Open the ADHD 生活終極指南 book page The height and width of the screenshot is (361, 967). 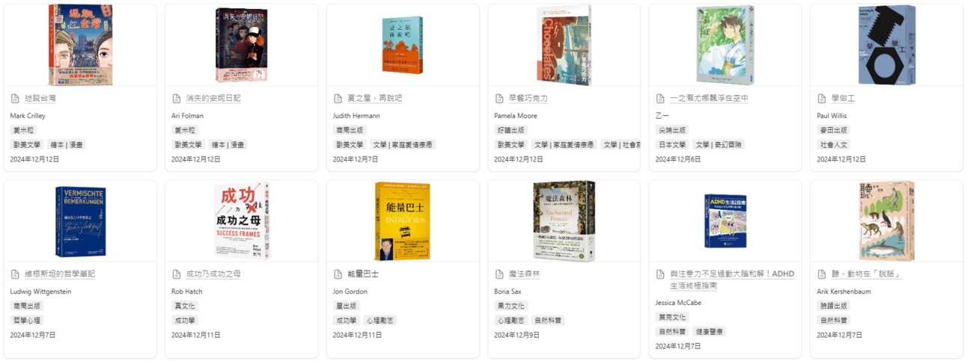720,280
